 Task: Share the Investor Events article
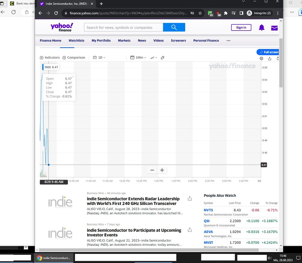(x=190, y=230)
